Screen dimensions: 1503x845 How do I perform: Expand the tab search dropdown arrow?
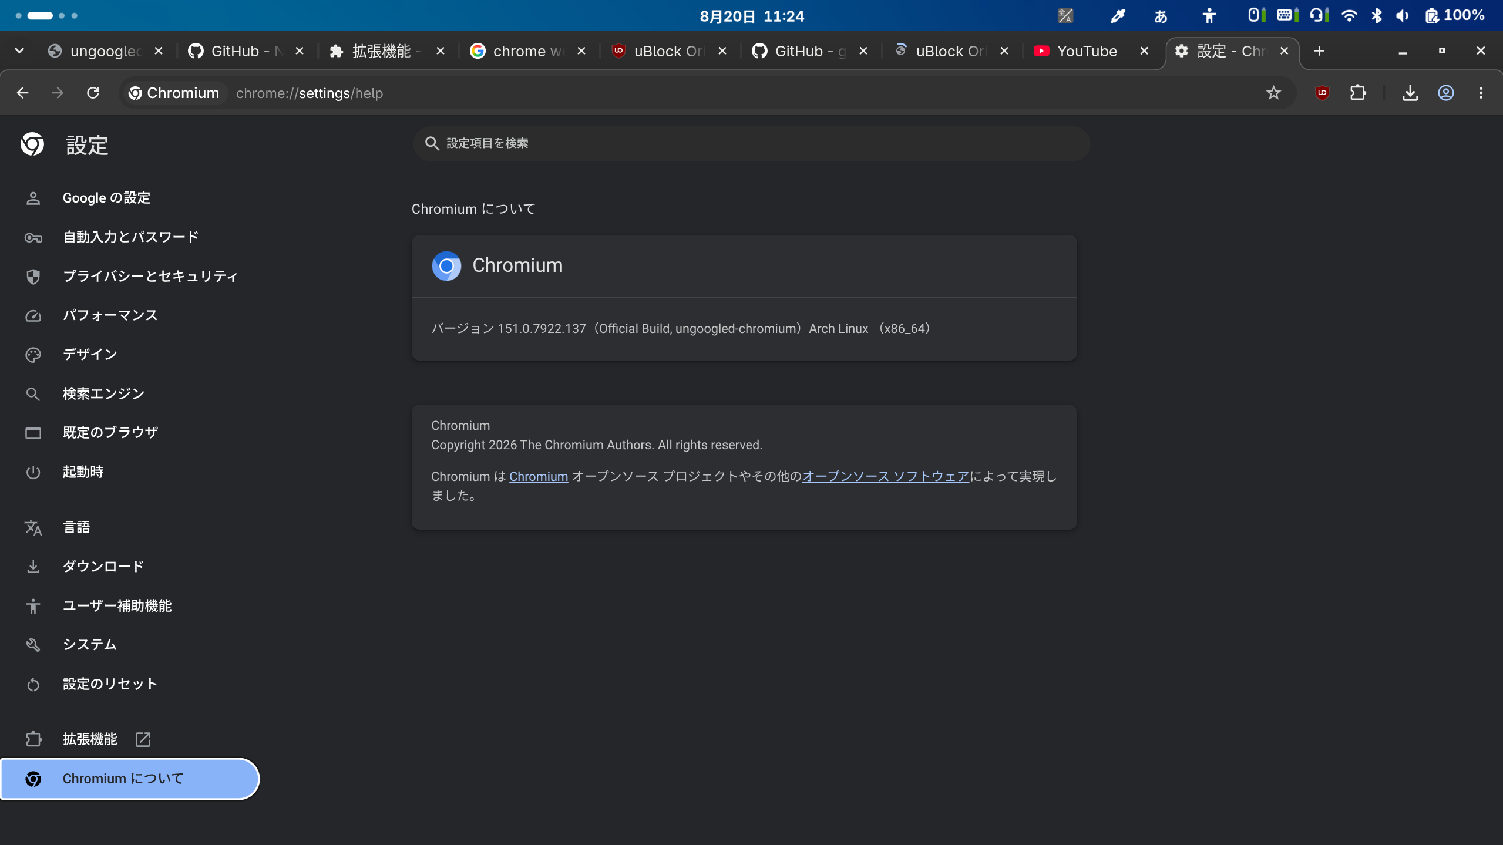tap(19, 51)
